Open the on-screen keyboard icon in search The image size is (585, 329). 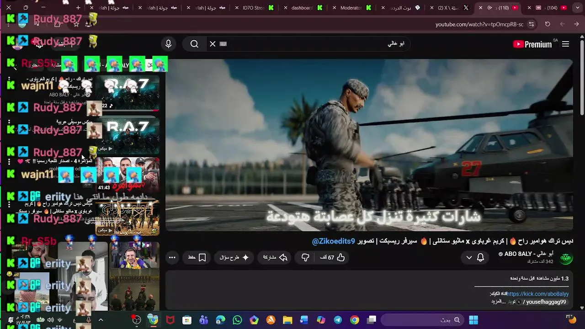point(223,44)
